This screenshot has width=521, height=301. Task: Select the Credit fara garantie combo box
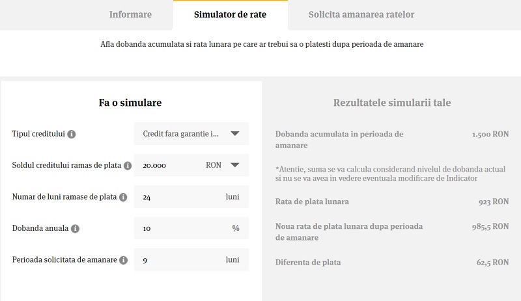(x=191, y=134)
